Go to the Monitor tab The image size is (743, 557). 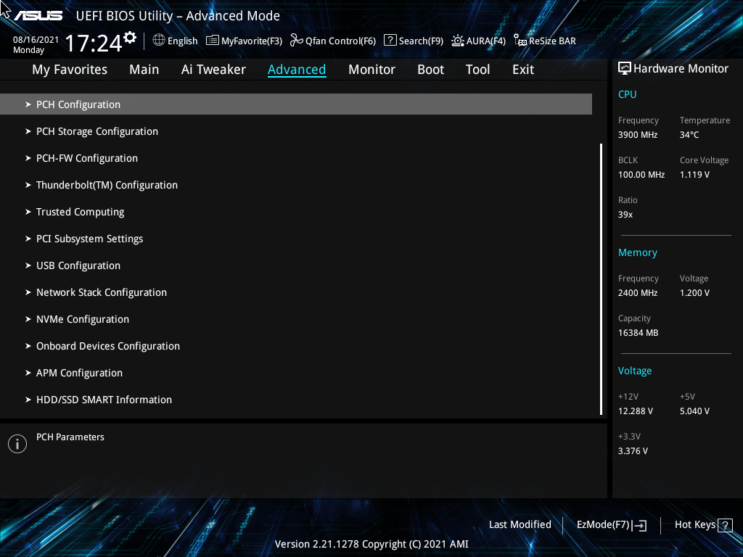click(x=372, y=70)
